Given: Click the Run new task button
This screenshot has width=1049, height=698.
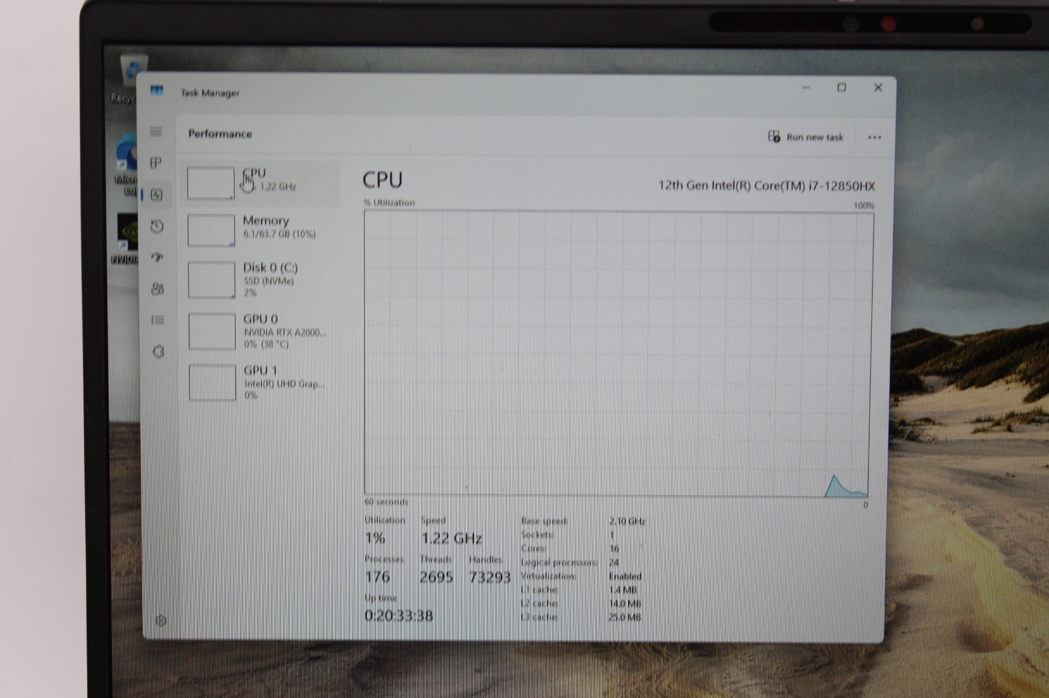Looking at the screenshot, I should tap(806, 137).
